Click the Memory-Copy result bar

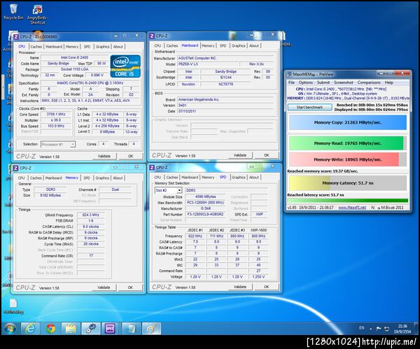pyautogui.click(x=346, y=123)
